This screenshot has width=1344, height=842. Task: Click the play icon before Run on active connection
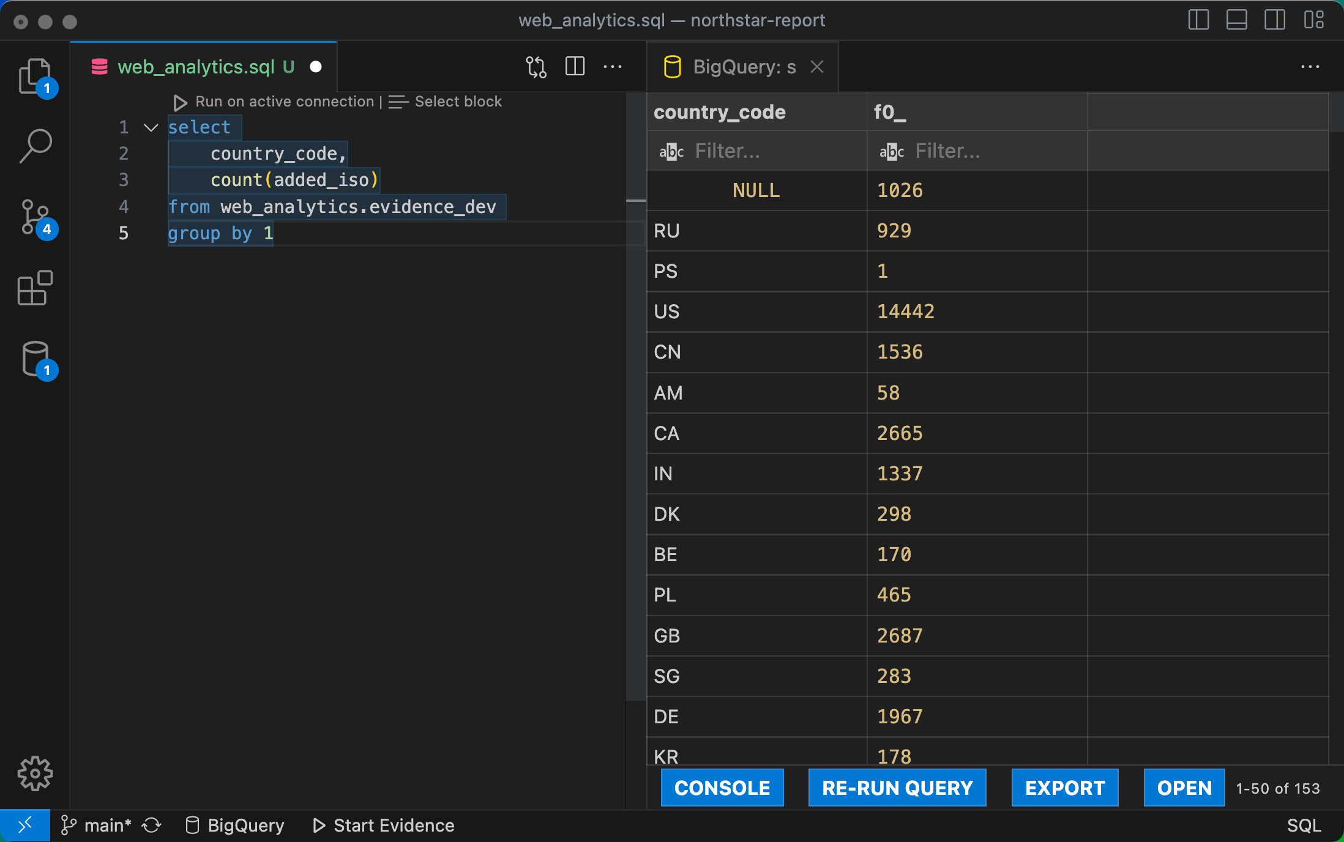coord(180,102)
